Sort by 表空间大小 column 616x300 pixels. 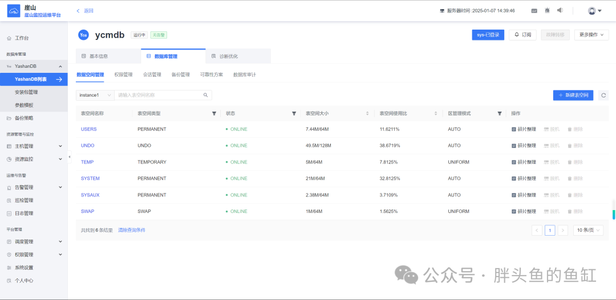coord(367,113)
